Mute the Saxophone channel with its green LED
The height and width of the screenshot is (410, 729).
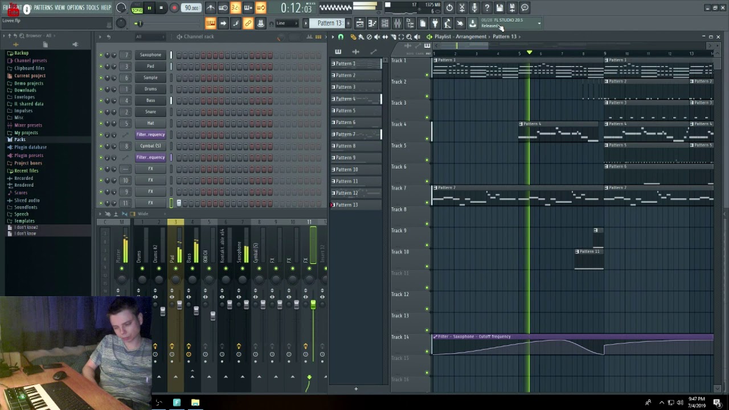[x=101, y=55]
